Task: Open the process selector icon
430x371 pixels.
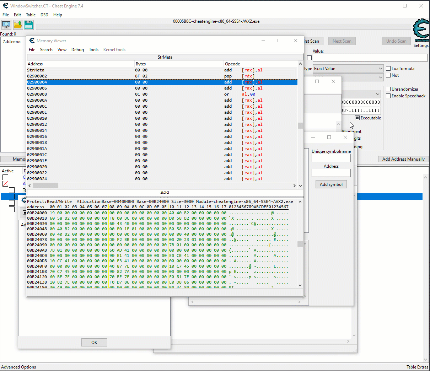Action: click(x=6, y=25)
